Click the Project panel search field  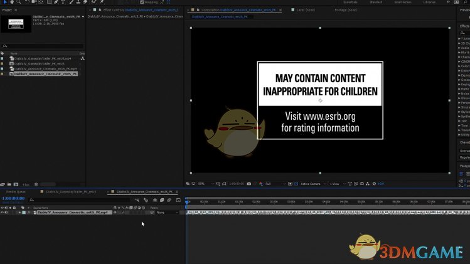click(x=43, y=46)
